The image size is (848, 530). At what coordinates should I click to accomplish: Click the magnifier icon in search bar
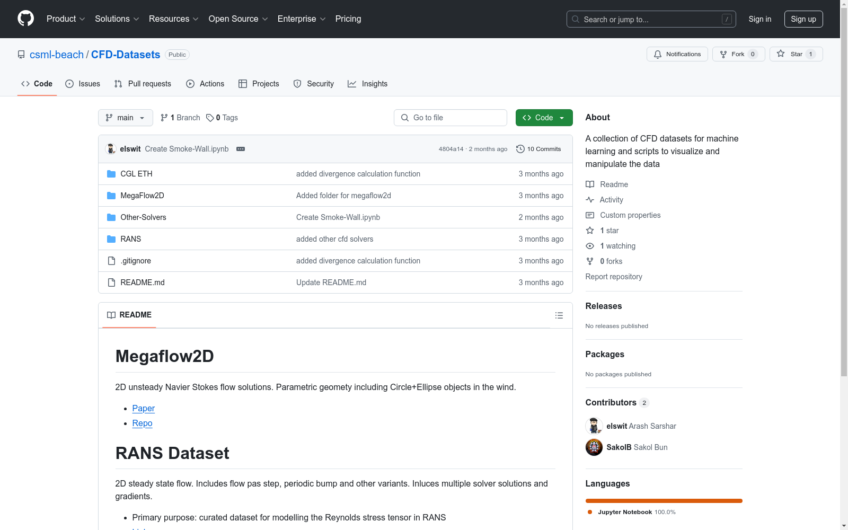coord(576,19)
